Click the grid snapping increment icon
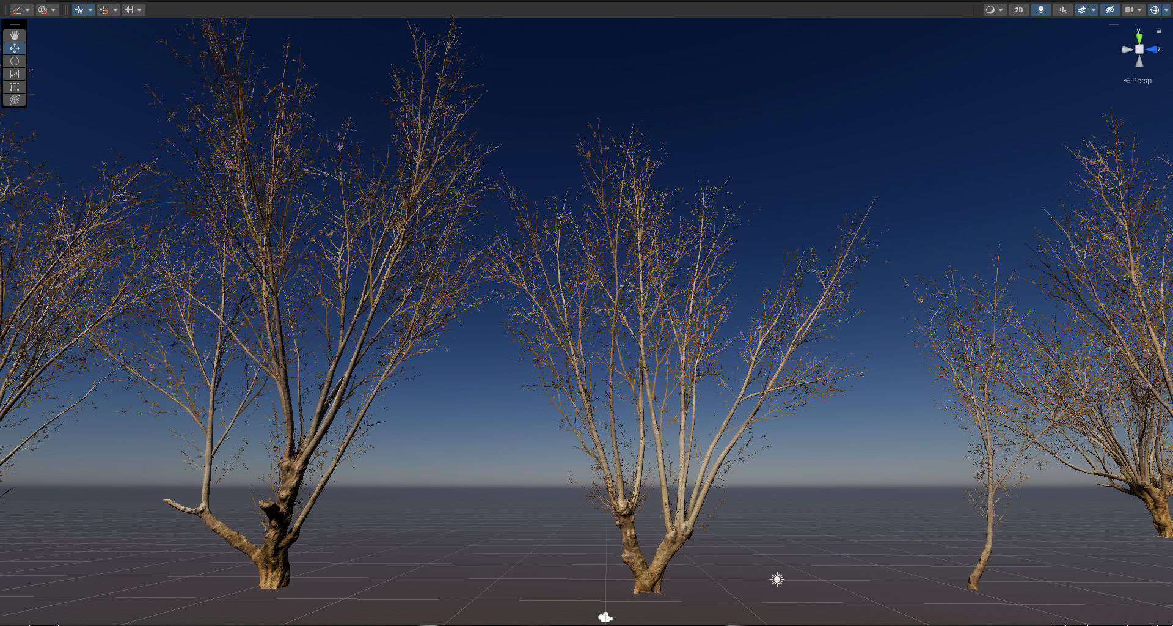Viewport: 1173px width, 626px height. (130, 9)
